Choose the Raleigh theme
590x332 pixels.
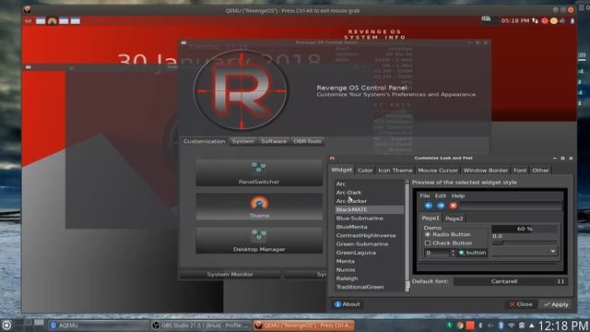[x=369, y=279]
